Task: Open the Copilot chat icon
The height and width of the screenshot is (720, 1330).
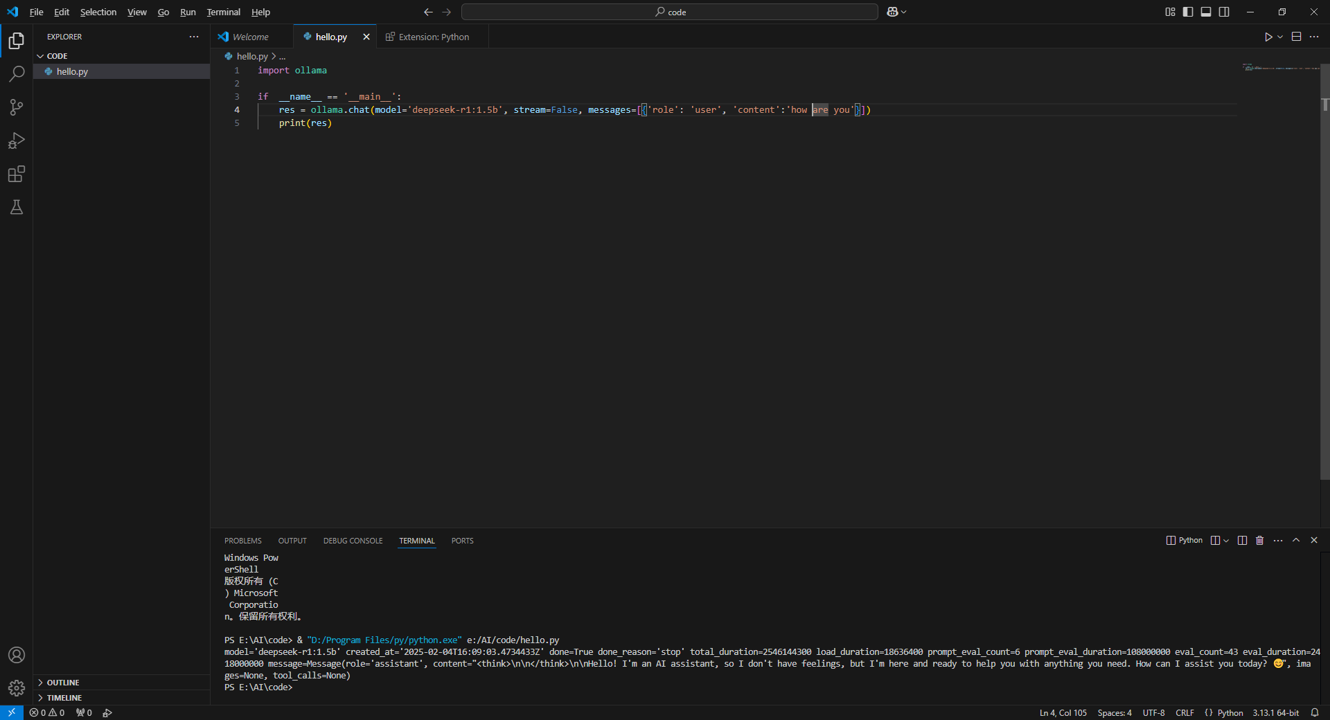Action: pyautogui.click(x=892, y=12)
